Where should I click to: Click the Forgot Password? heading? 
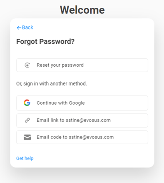[45, 42]
